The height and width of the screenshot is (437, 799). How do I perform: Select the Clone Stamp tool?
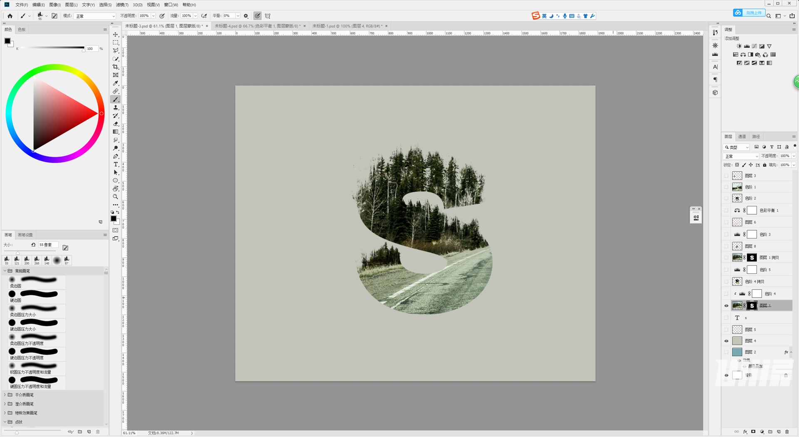(116, 107)
